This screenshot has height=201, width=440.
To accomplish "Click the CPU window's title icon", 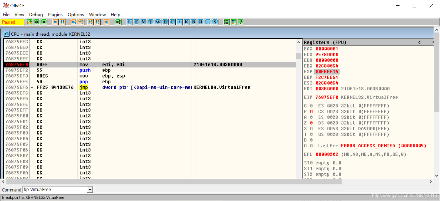I will click(x=7, y=34).
